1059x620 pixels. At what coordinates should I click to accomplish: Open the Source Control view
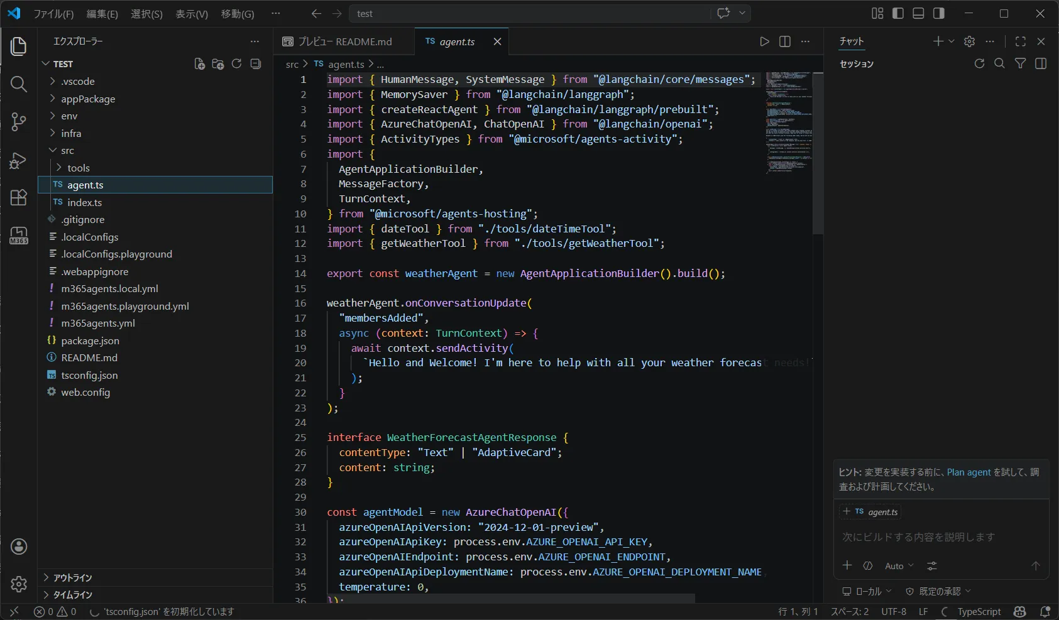[19, 122]
